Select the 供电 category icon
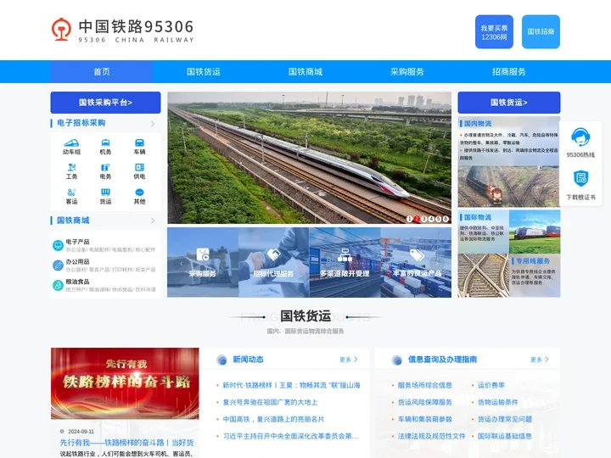The height and width of the screenshot is (458, 611). [x=139, y=167]
